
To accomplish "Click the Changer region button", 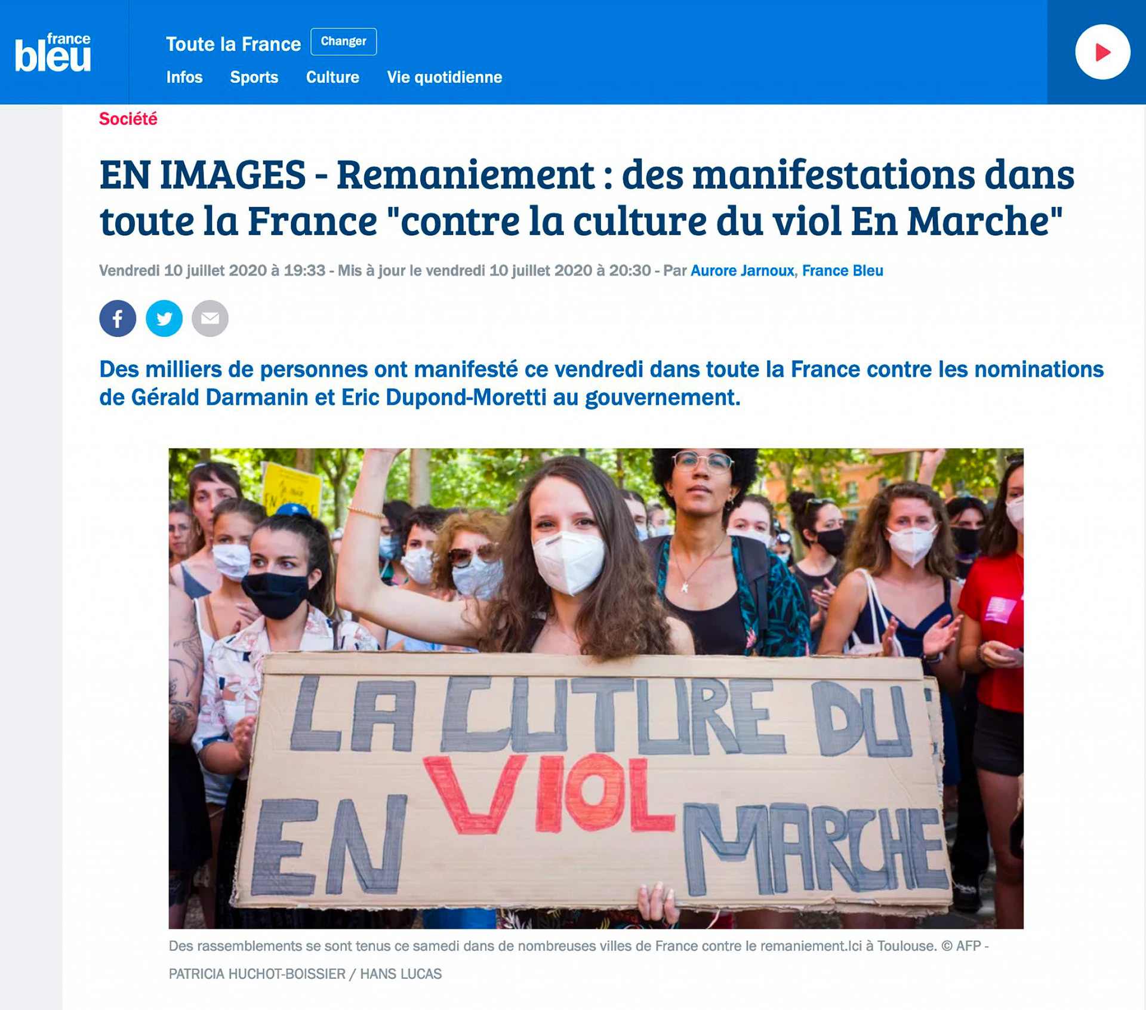I will [x=344, y=42].
